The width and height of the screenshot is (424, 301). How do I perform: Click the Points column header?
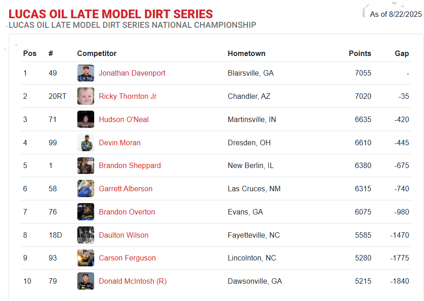(x=360, y=53)
